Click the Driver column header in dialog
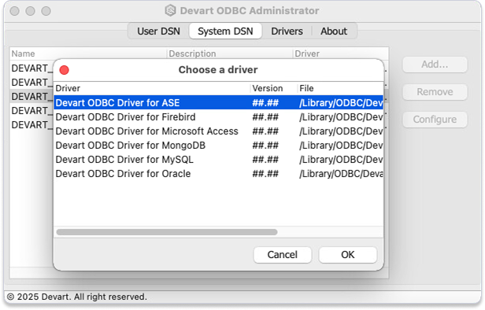 click(152, 88)
